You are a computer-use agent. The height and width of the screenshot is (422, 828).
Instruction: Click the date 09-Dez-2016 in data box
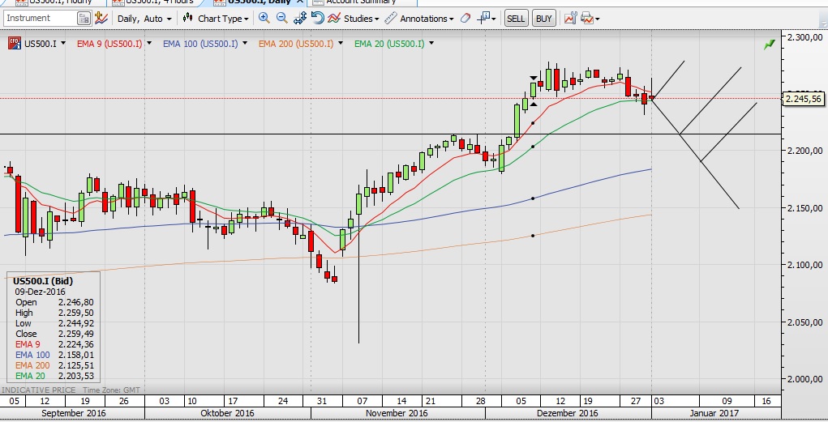40,292
